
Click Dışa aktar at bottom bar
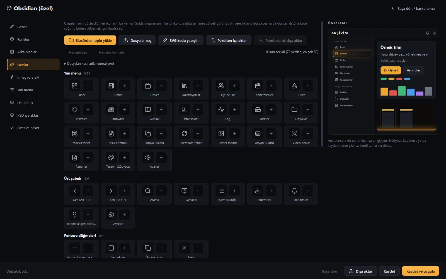[360, 271]
